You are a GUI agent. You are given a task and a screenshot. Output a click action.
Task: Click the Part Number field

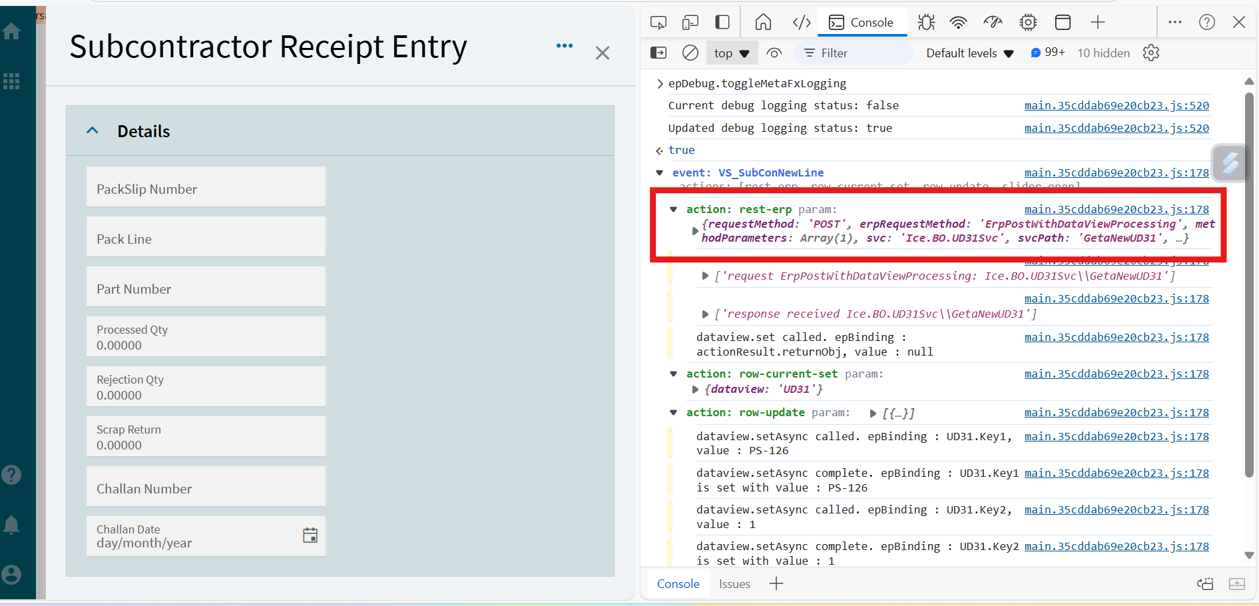coord(206,286)
